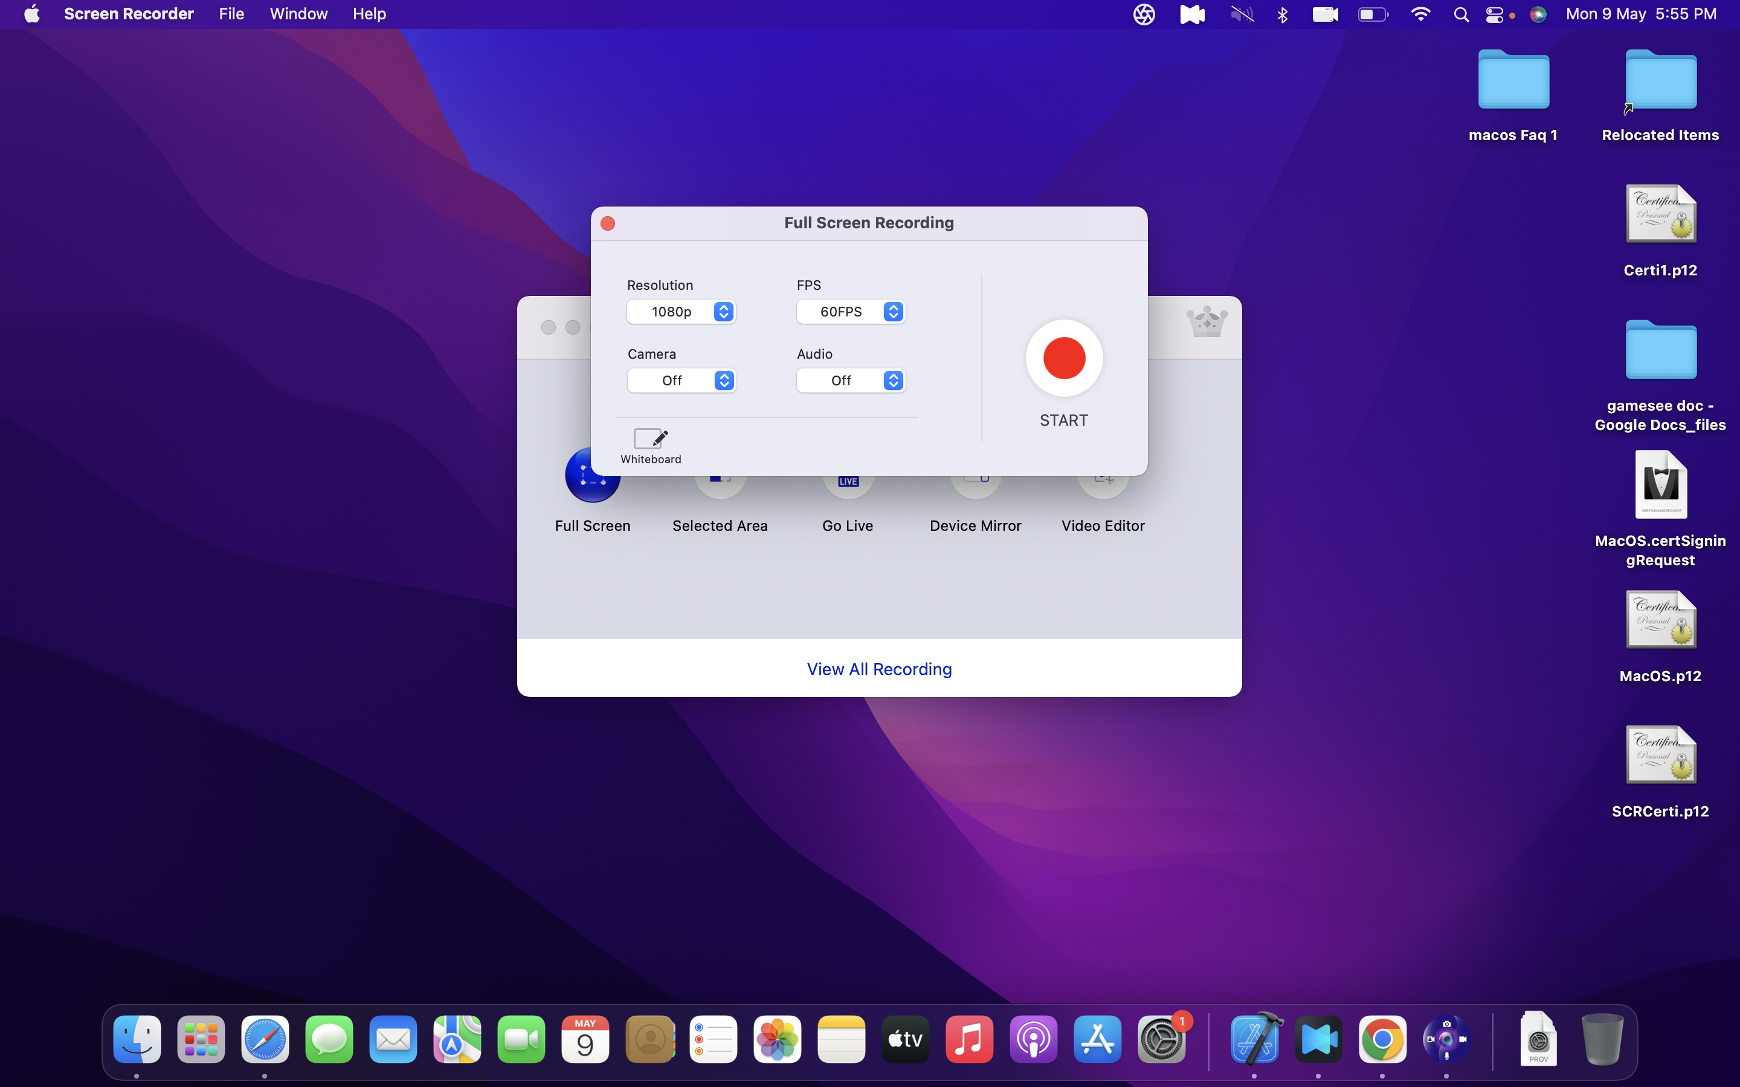Expand the Audio dropdown currently Off
Image resolution: width=1740 pixels, height=1087 pixels.
tap(894, 379)
